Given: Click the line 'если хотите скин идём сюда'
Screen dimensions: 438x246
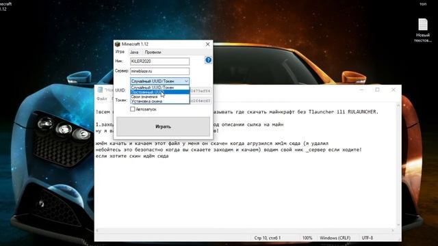Looking at the screenshot, I should tap(132, 156).
